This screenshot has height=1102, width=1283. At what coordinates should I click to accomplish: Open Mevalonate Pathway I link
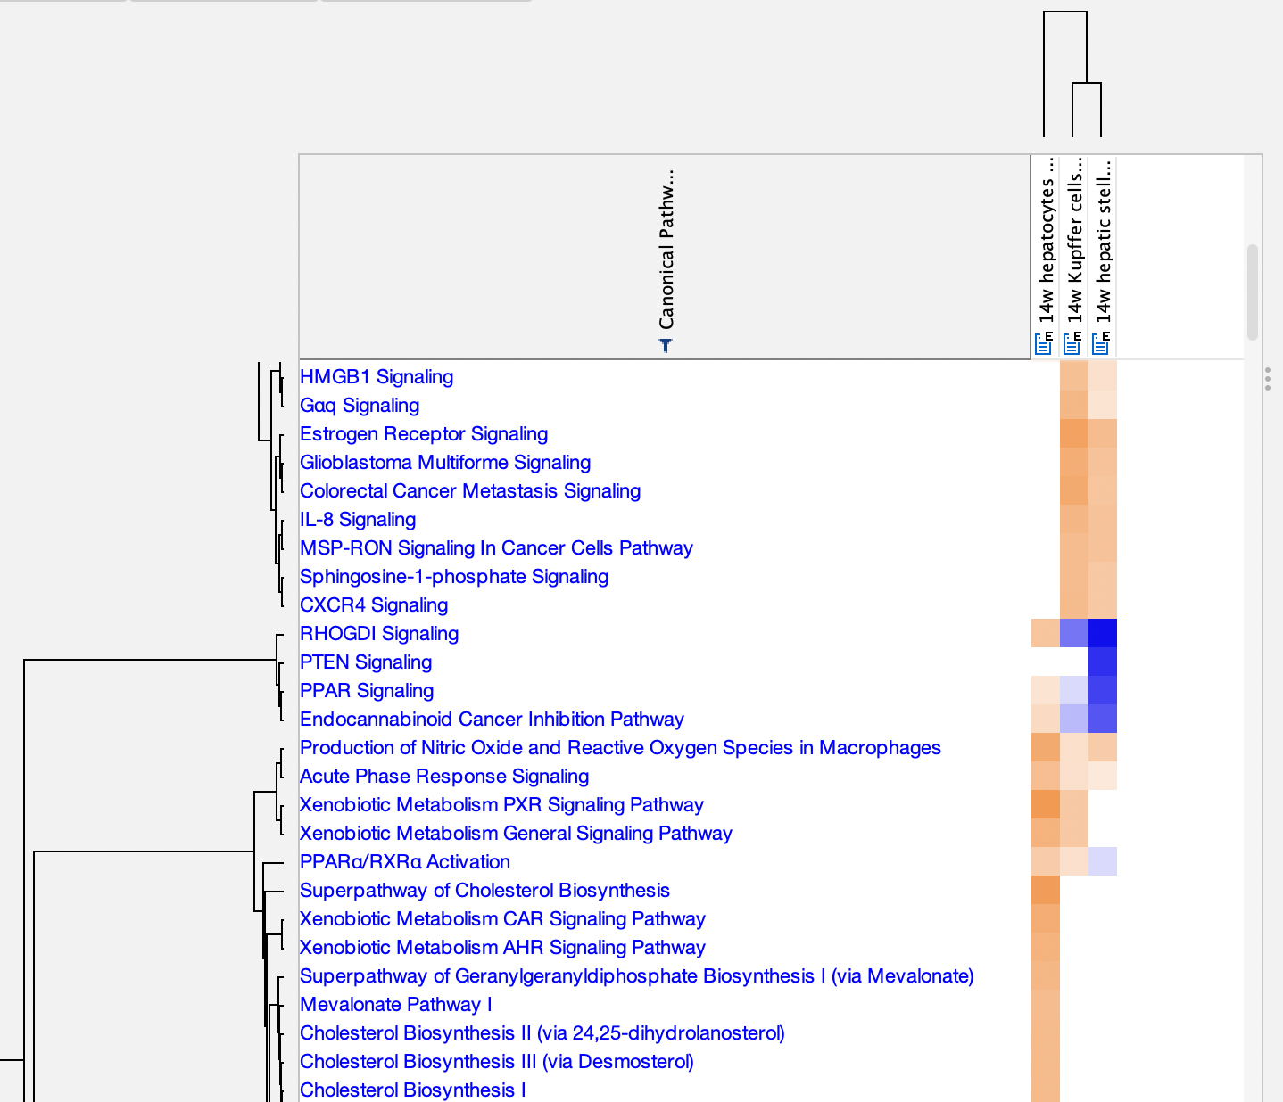tap(396, 1004)
